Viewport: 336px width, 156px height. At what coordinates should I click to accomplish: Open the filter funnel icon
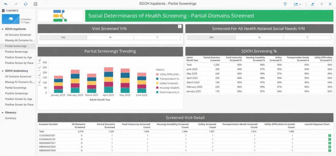[x=285, y=4]
